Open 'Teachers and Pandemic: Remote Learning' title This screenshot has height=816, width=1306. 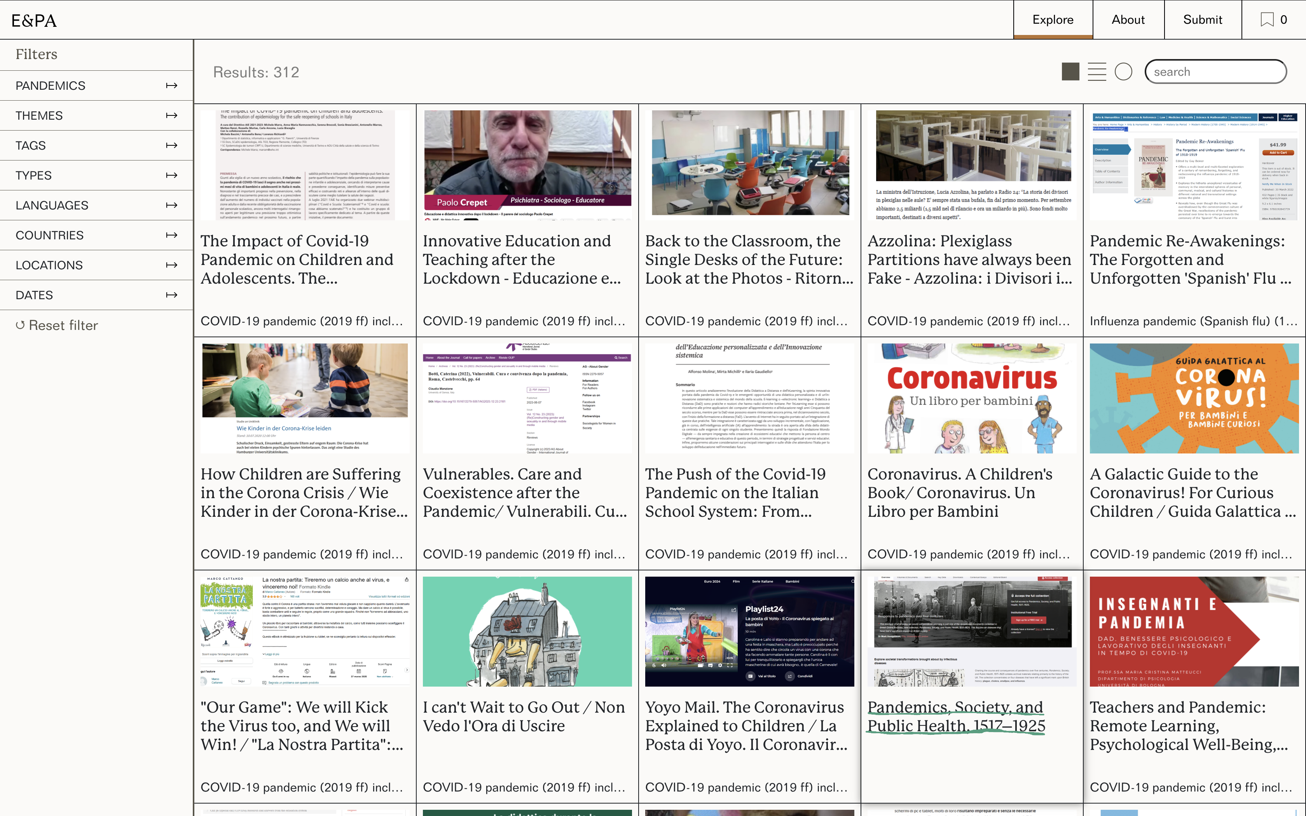[x=1189, y=726]
